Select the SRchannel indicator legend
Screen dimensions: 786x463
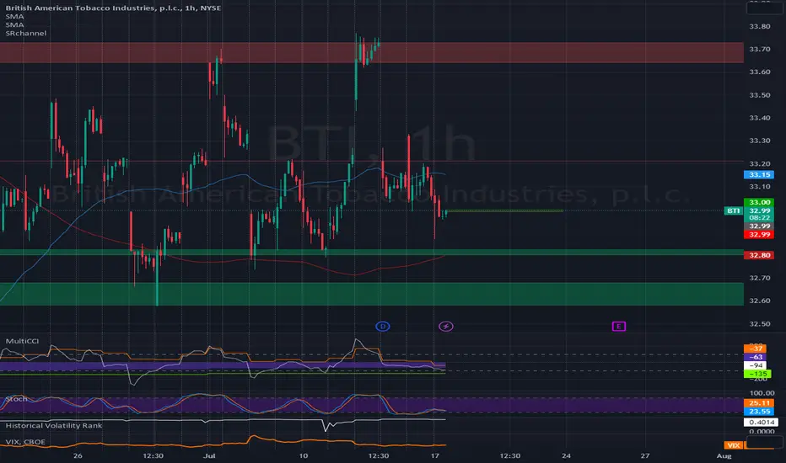pos(26,33)
